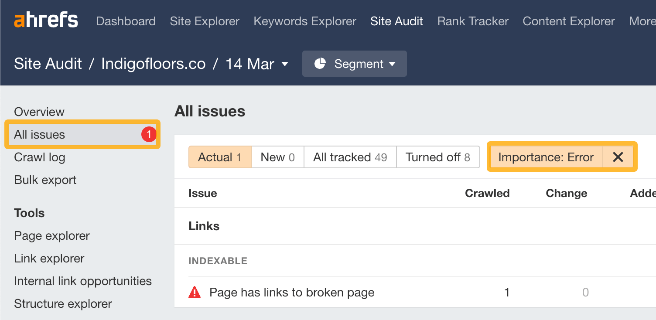Viewport: 656px width, 320px height.
Task: Go to Keywords Explorer
Action: [304, 21]
